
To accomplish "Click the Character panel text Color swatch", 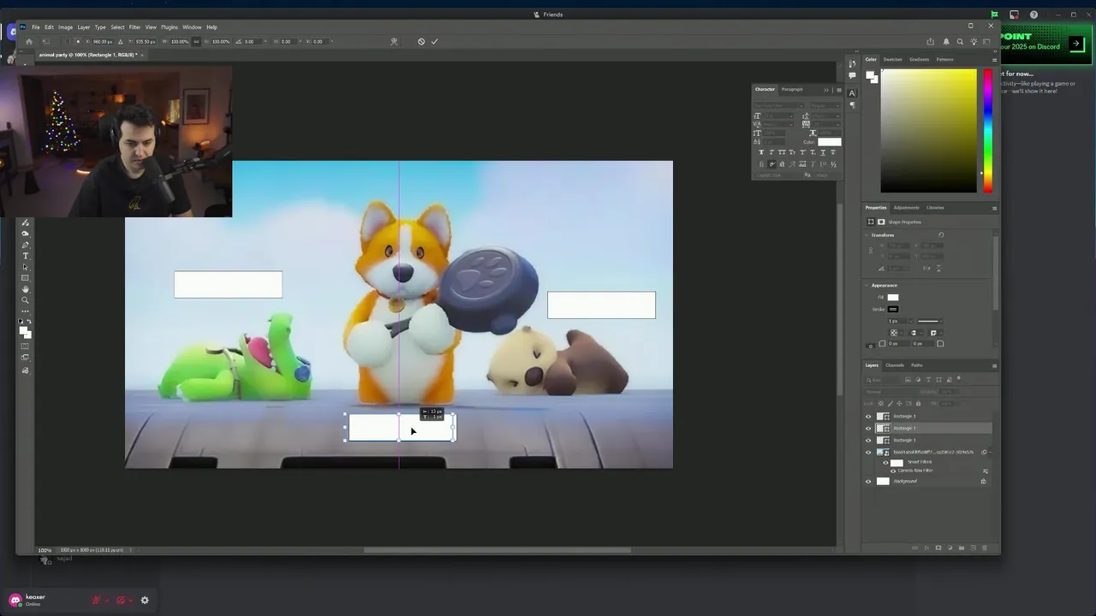I will coord(829,142).
